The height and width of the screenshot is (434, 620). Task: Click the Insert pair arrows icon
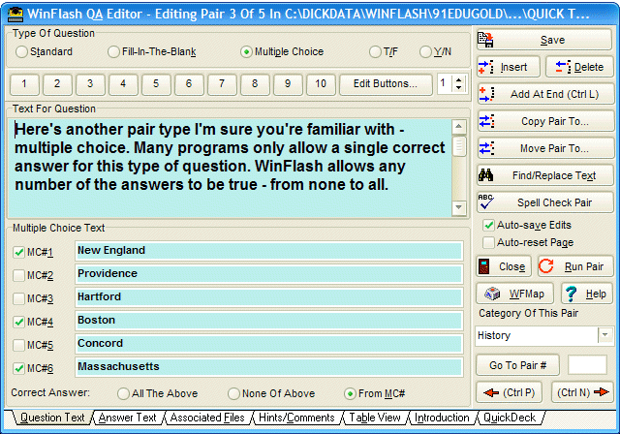tap(485, 67)
